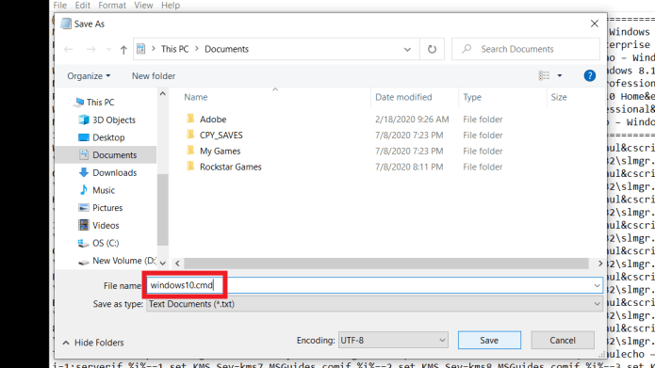
Task: Sort files by Name column
Action: coord(195,97)
